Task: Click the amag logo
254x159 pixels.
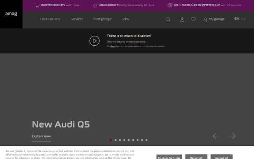Action: 11,14
